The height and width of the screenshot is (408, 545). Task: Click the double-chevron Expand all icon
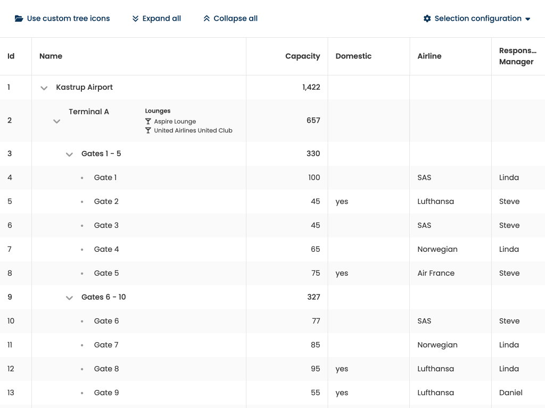(136, 19)
